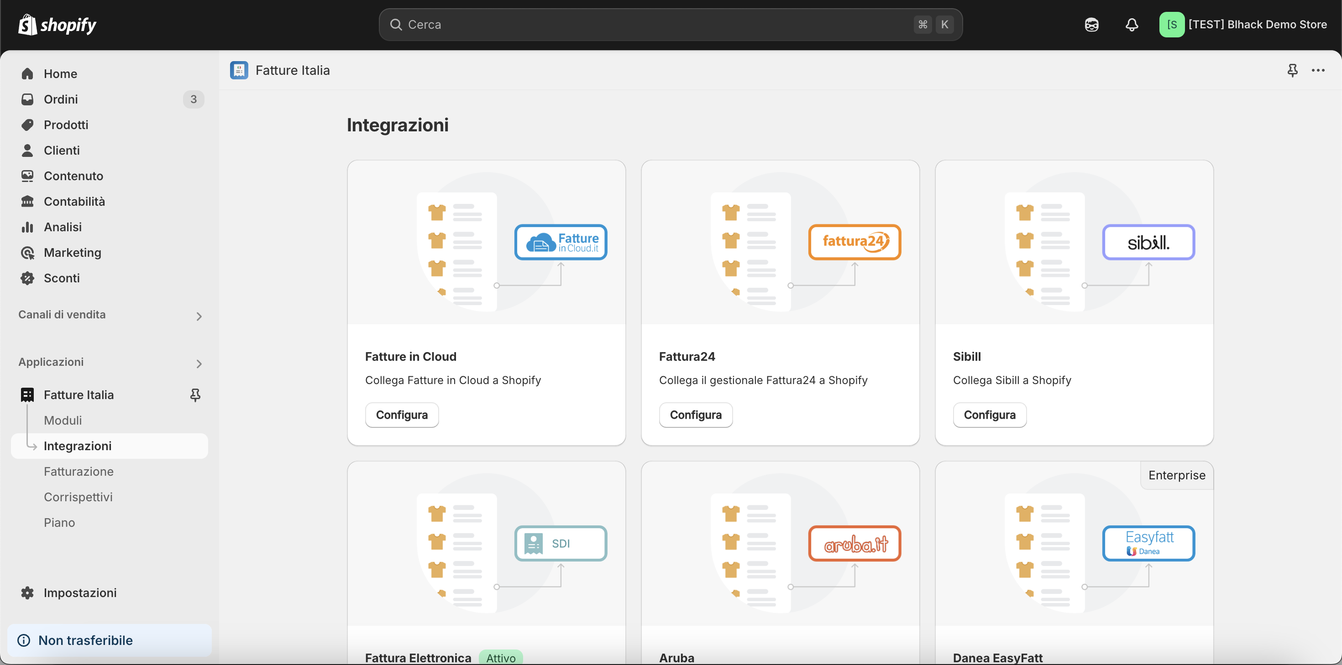This screenshot has width=1342, height=665.
Task: Click the Integrazioni page heading
Action: (x=398, y=125)
